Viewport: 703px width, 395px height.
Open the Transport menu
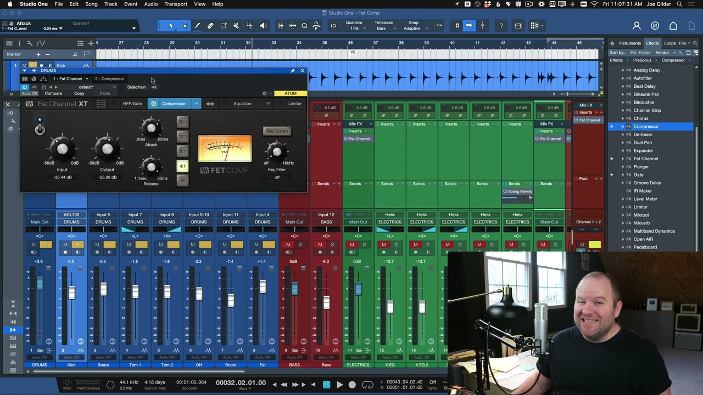176,4
